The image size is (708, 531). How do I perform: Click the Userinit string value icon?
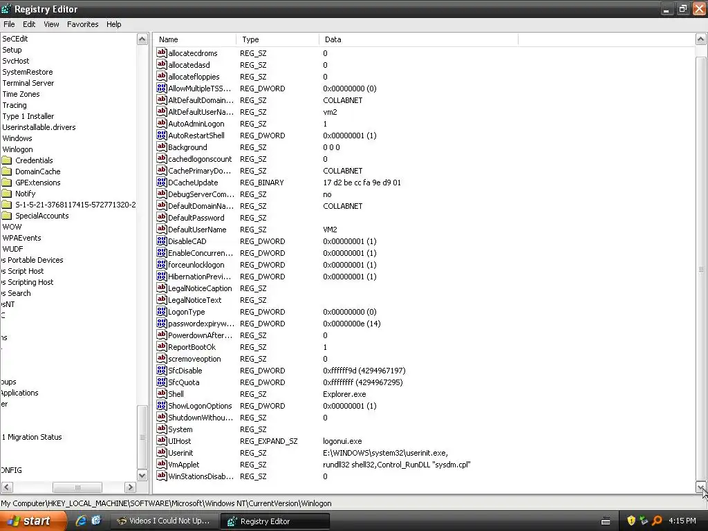[x=162, y=452]
